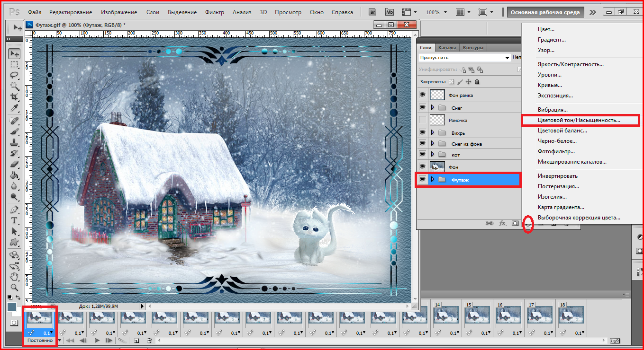Hide the Фон layer

point(422,167)
